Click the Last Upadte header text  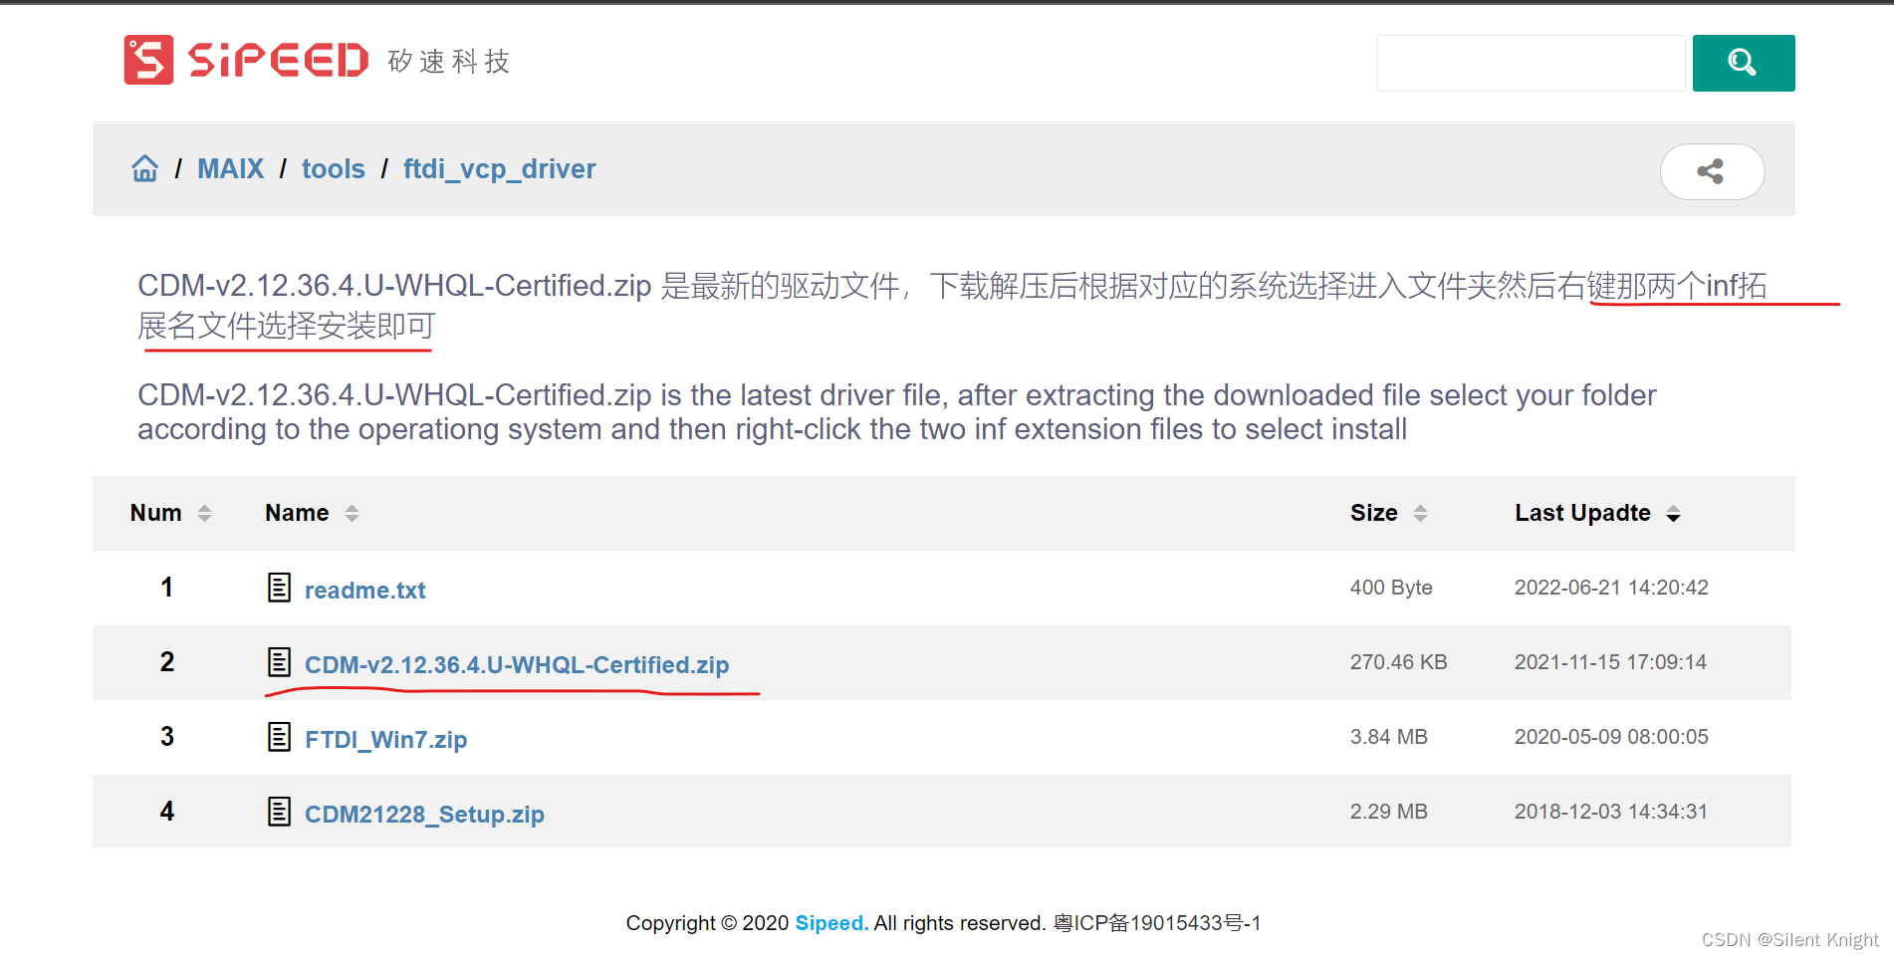[1582, 513]
